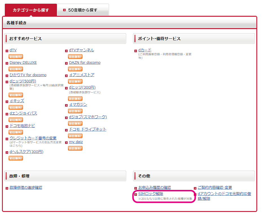Viewport: 262px width, 215px height.
Task: Open the dキッズ link
Action: pos(17,101)
